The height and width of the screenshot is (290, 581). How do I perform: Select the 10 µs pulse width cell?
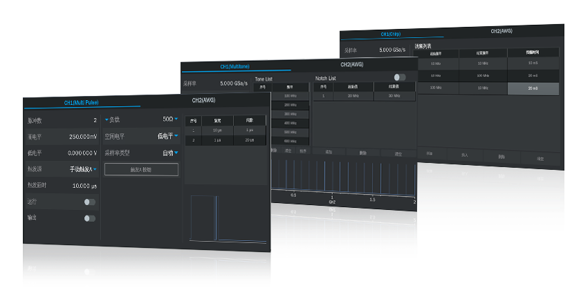pyautogui.click(x=216, y=130)
